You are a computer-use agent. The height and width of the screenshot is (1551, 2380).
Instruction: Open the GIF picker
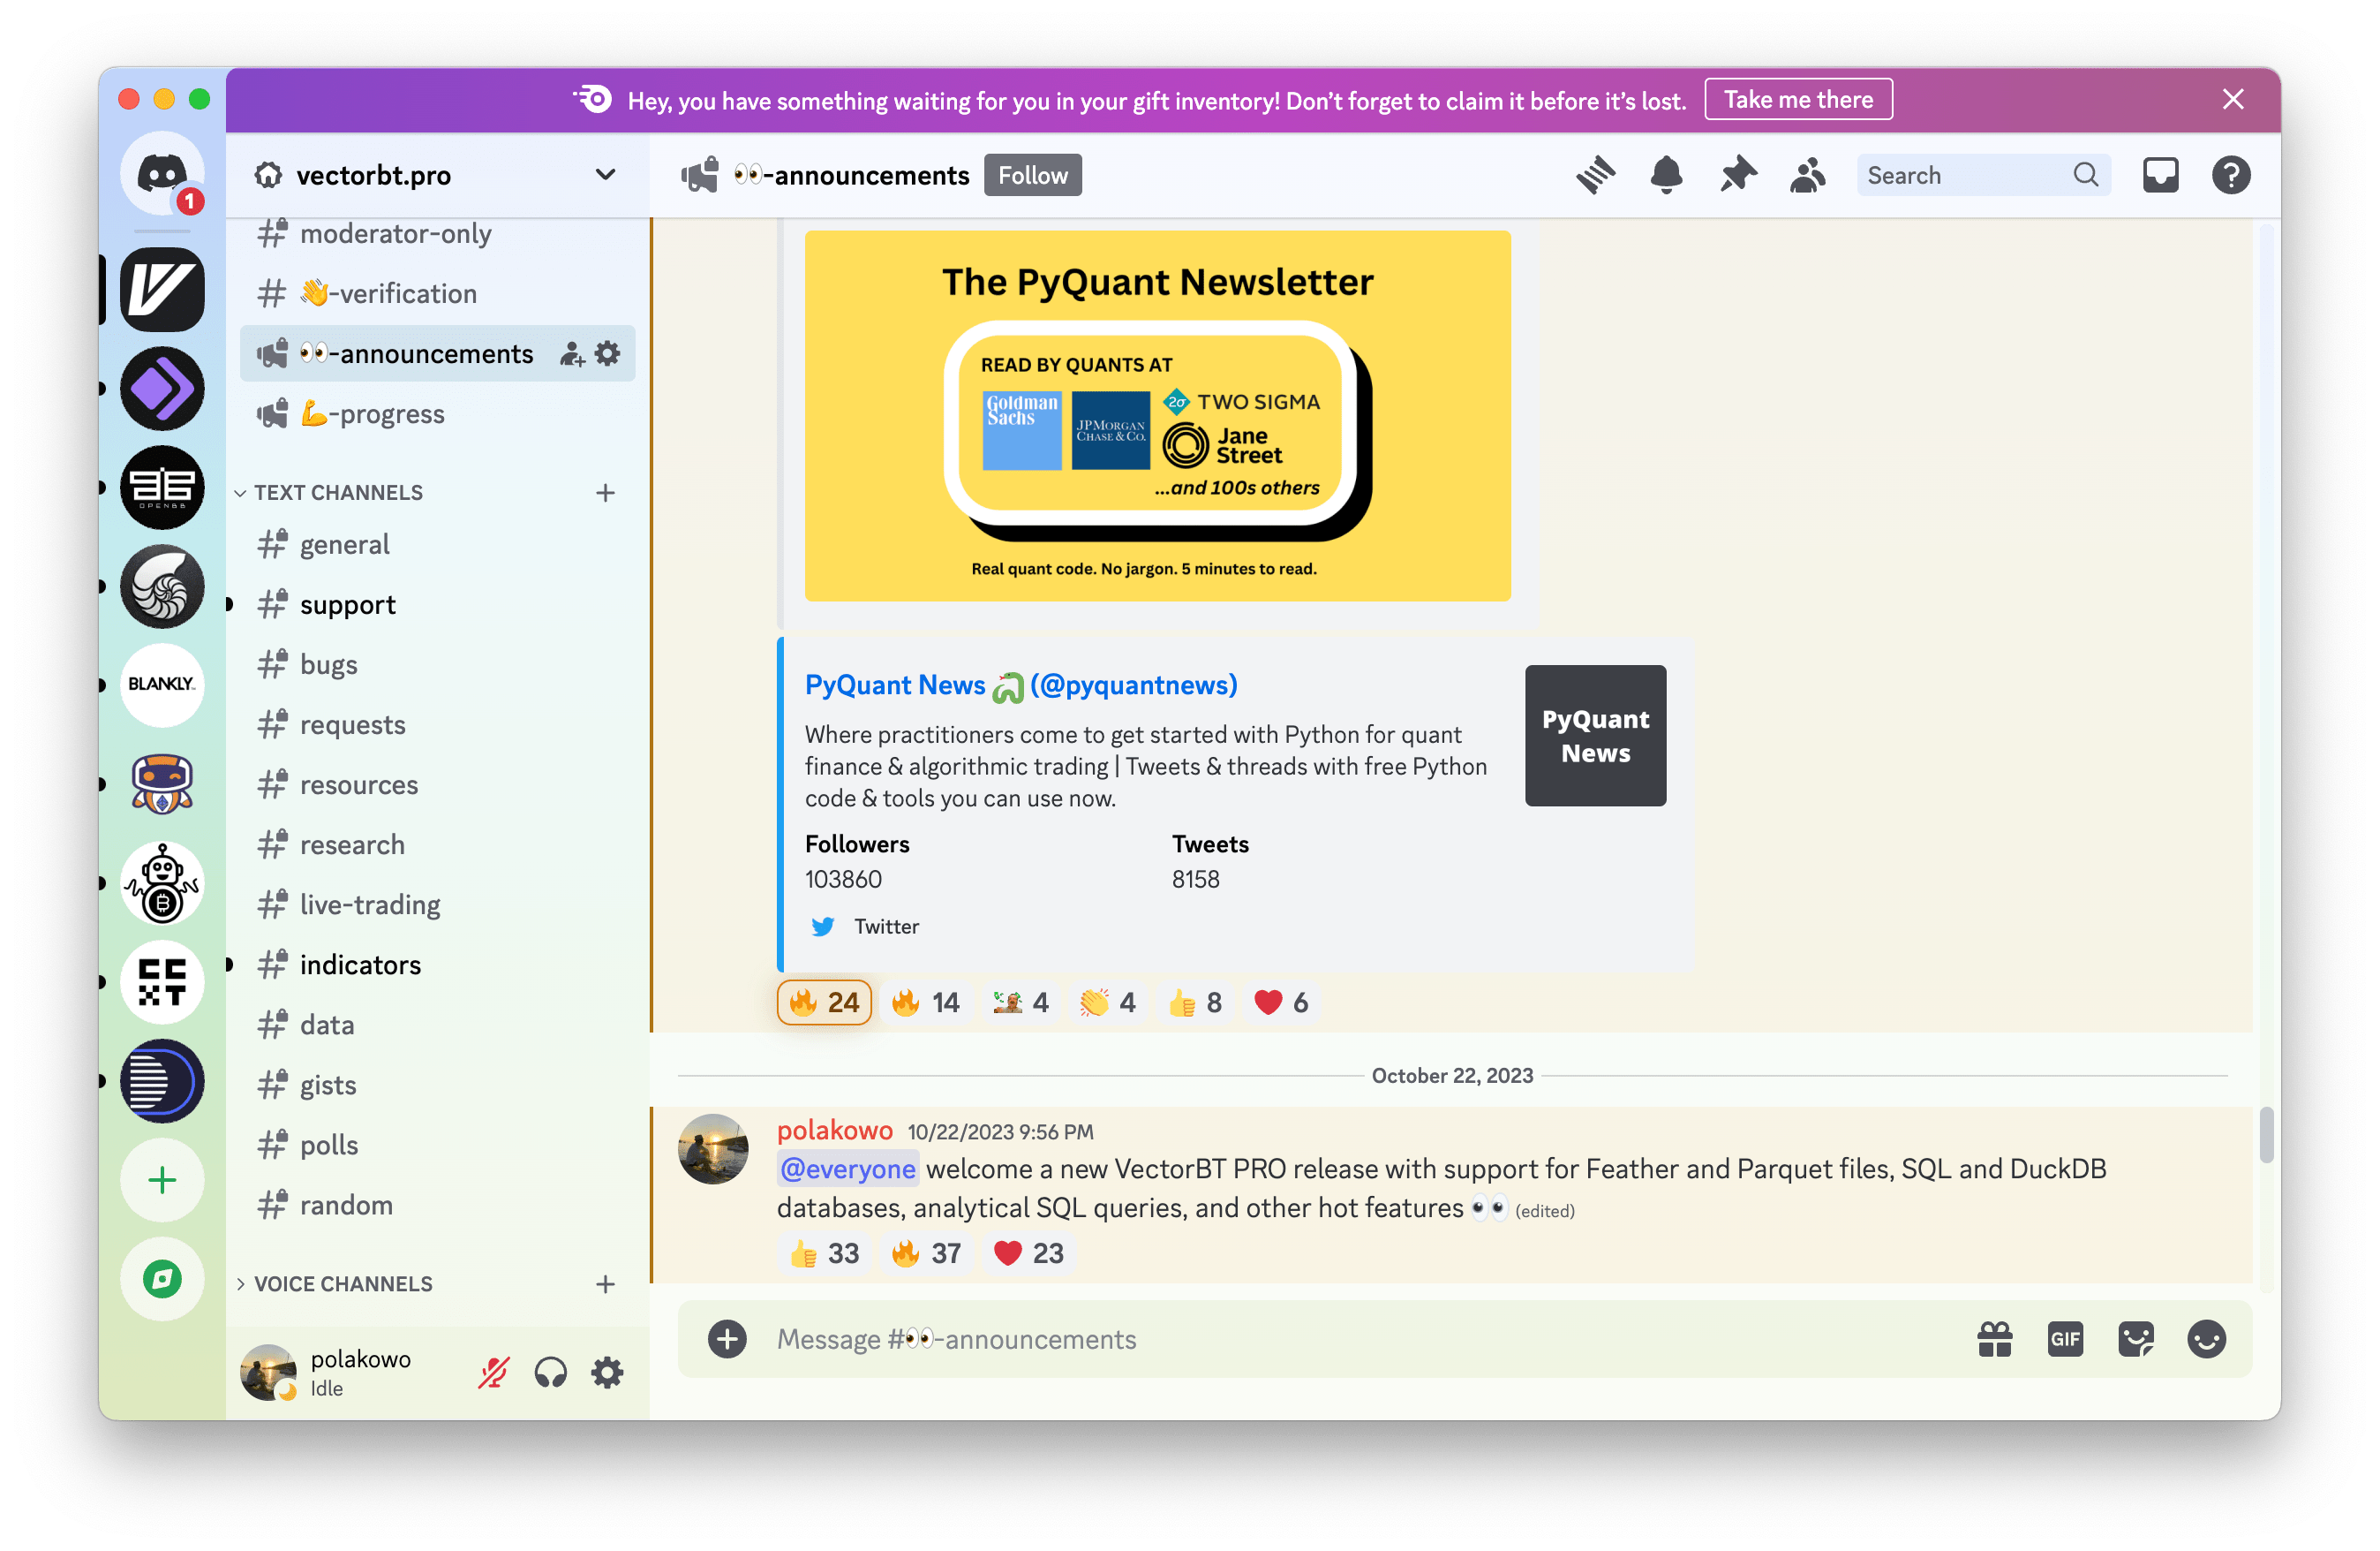click(x=2065, y=1339)
